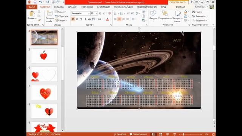Screen dimensions: 242x136
Task: Center the text alignment
Action: click(x=119, y=19)
